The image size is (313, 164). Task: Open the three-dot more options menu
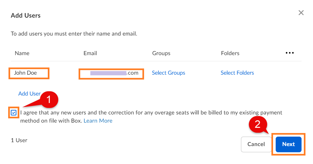(x=289, y=53)
